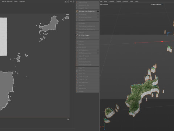
Task: Click Start Interactive Mapping
Action: tap(87, 26)
